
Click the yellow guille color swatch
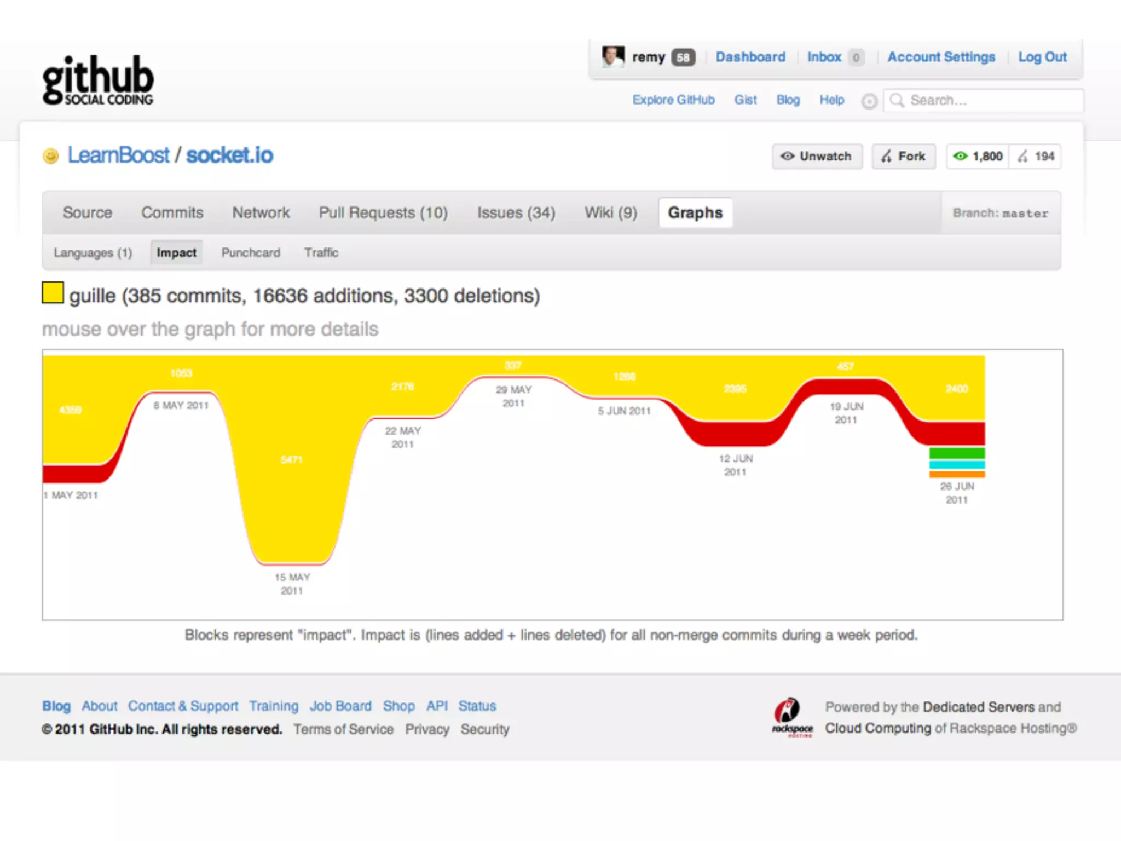tap(53, 292)
